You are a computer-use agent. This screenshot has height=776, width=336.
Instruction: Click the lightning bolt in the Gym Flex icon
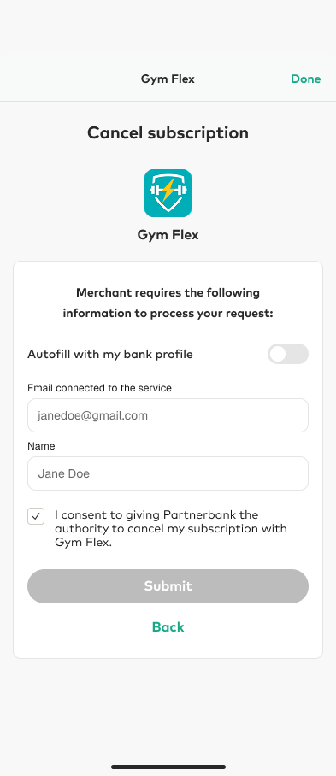tap(168, 190)
